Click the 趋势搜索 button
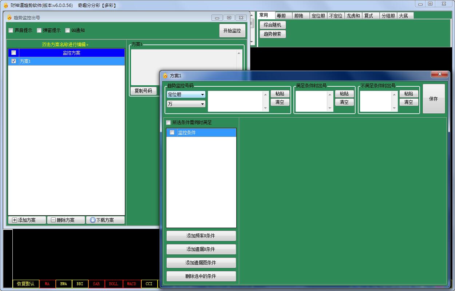 tap(273, 34)
